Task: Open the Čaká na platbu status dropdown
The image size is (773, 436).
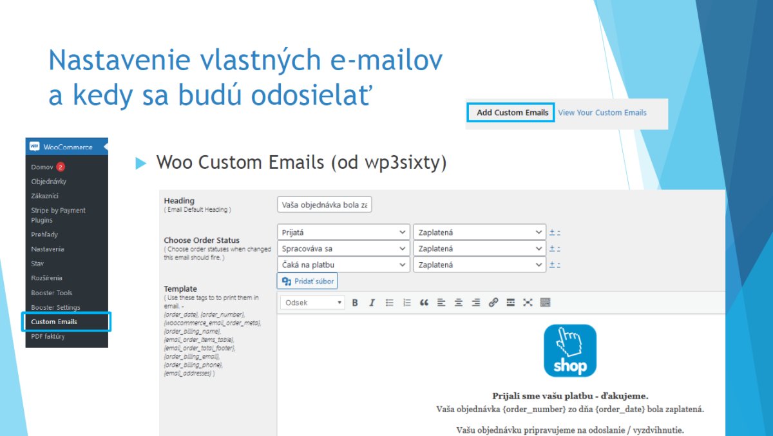Action: tap(343, 265)
